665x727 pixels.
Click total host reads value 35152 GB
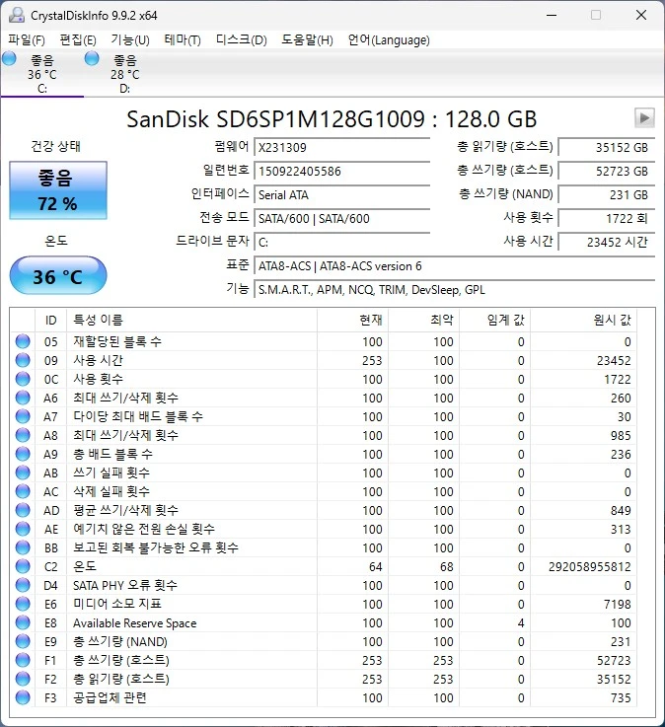click(x=607, y=147)
